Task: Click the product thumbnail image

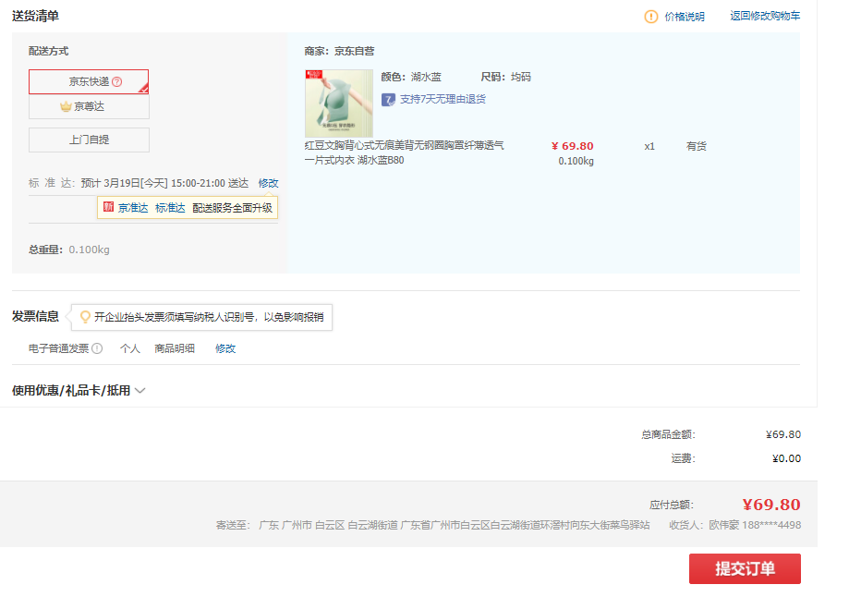Action: [x=339, y=104]
